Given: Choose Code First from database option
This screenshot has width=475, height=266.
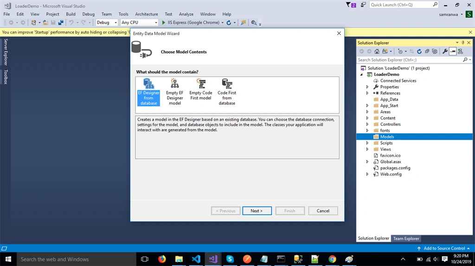Looking at the screenshot, I should [226, 92].
